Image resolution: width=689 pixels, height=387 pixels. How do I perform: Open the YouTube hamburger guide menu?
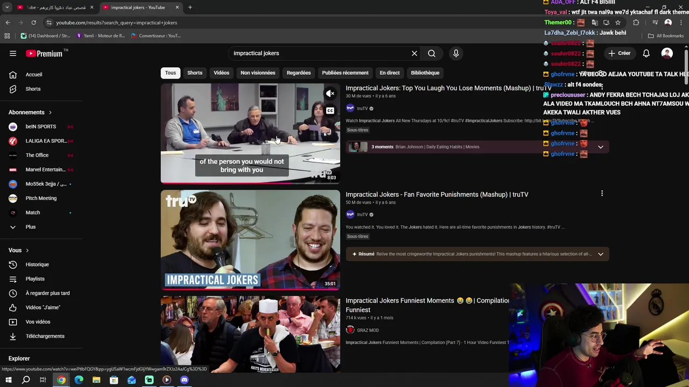[13, 53]
